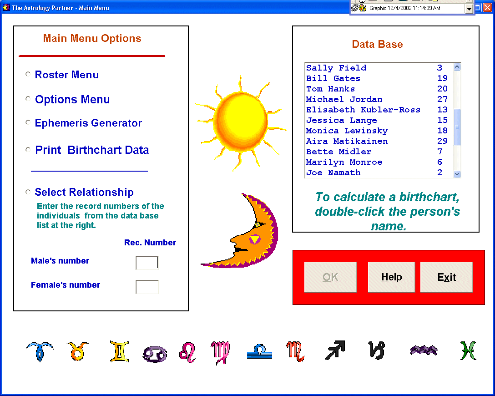
Task: Click the purple Cancer zodiac icon
Action: click(155, 354)
